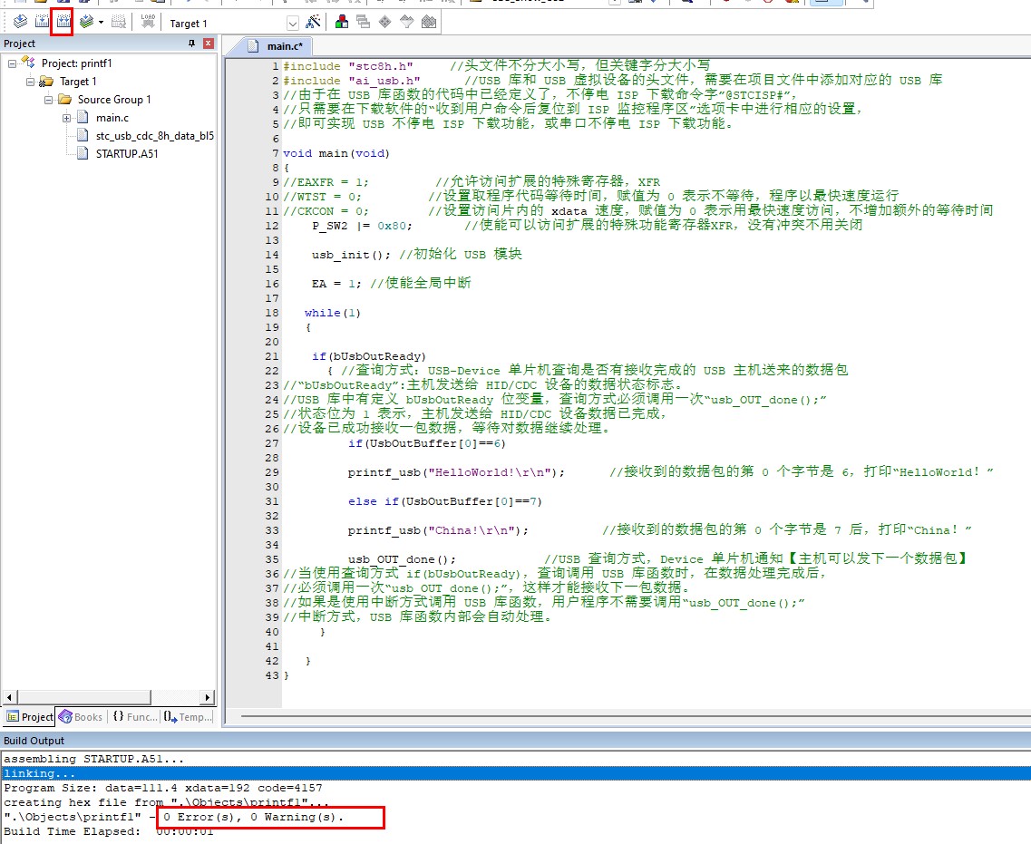Click the 'Program Size: data=111.4' output line
The image size is (1031, 844).
tap(163, 788)
